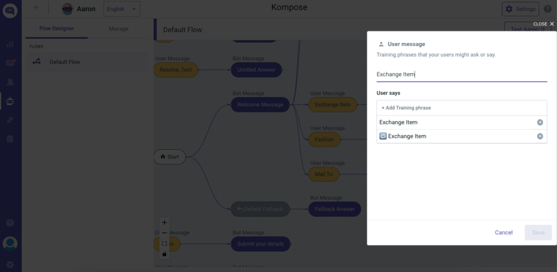This screenshot has height=272, width=557.
Task: Select the Flow Designer tab
Action: [x=57, y=29]
